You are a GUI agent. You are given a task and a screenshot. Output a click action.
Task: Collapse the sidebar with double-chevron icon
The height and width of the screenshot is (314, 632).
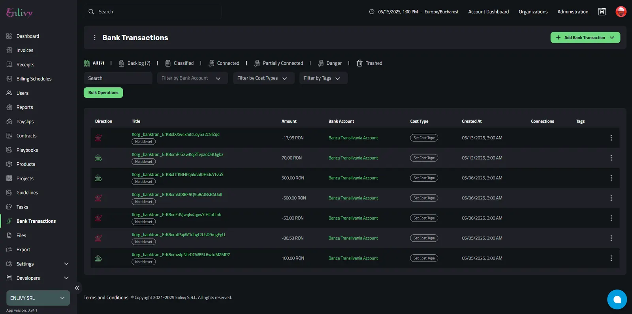pos(77,288)
